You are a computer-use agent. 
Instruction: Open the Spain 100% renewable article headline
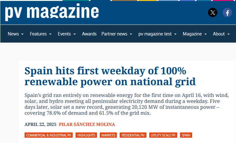[x=110, y=76]
